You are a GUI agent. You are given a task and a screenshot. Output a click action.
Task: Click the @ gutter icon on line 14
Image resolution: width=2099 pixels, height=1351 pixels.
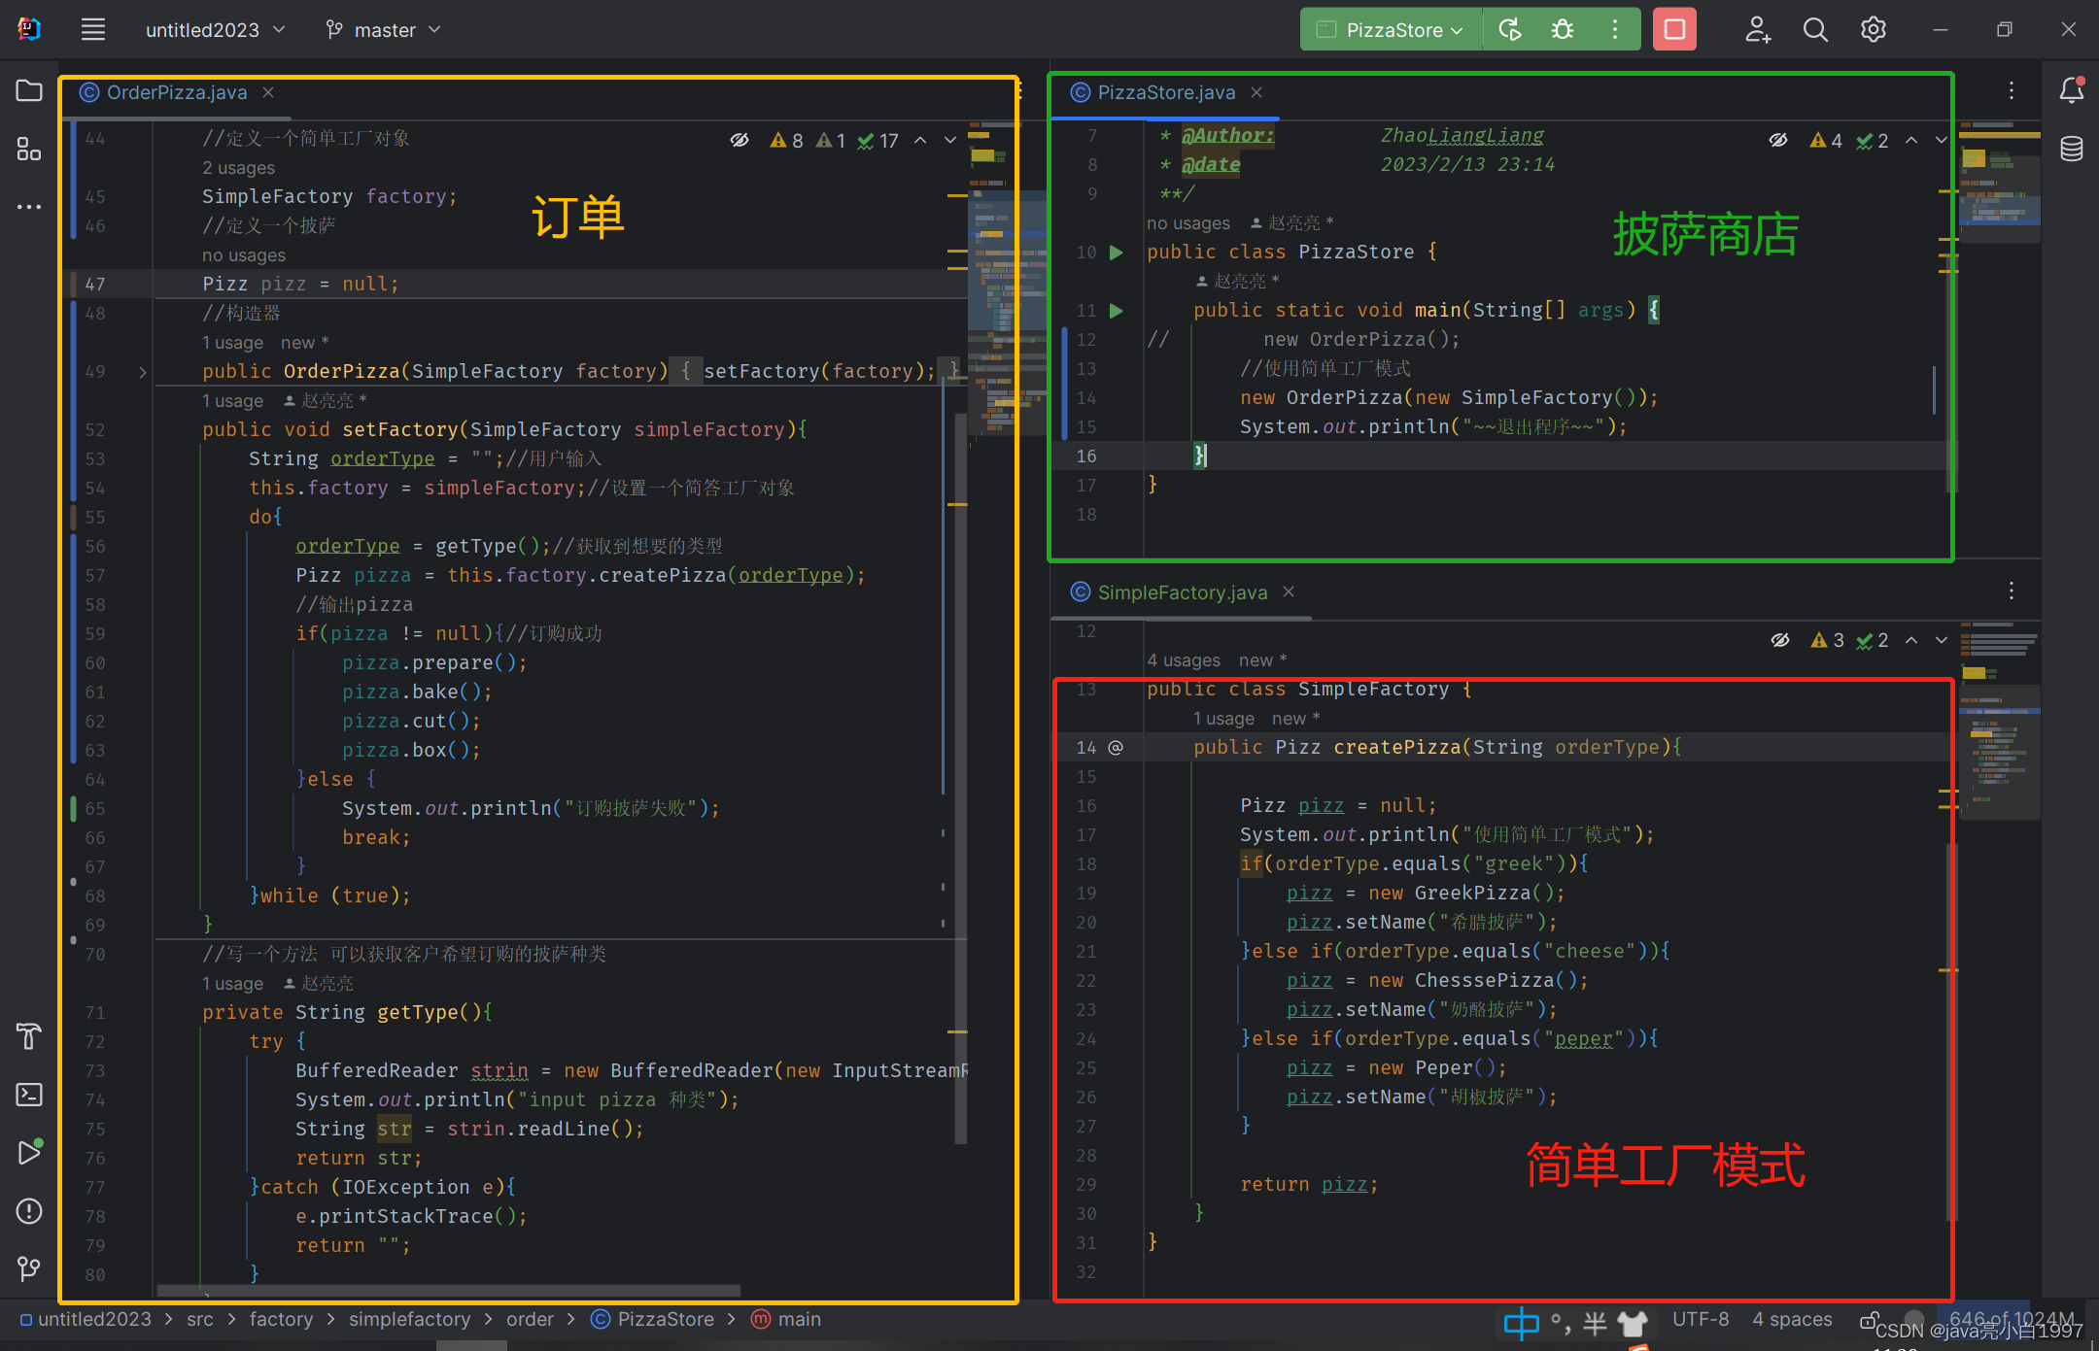[1116, 747]
